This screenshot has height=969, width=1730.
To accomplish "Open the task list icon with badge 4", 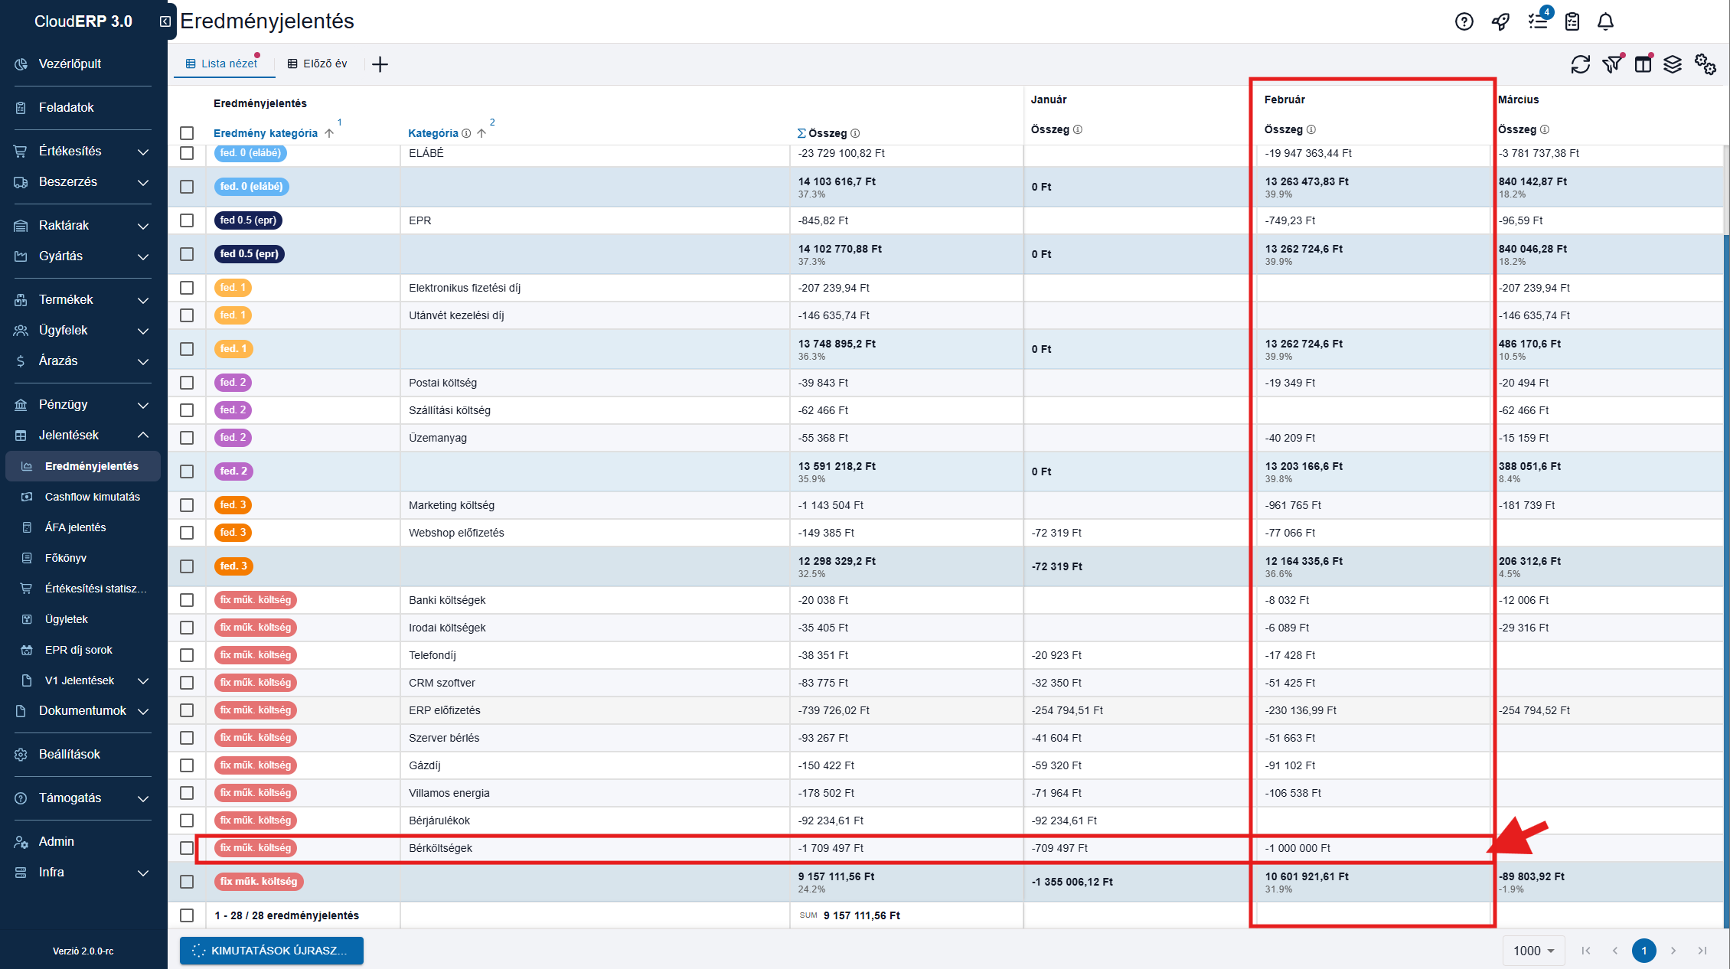I will [1537, 21].
